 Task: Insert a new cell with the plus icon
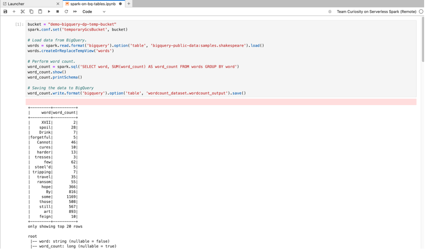[14, 12]
